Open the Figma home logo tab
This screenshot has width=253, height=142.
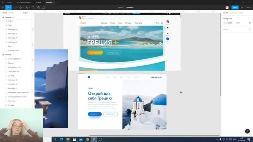[x=2, y=2]
